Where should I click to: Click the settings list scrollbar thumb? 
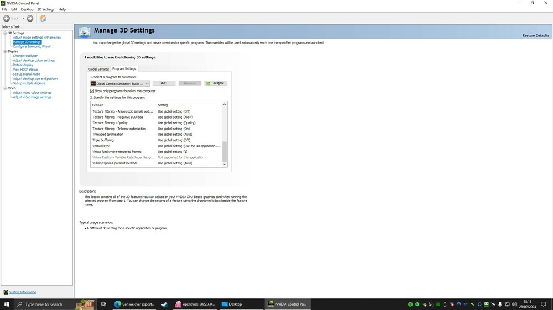click(x=225, y=152)
